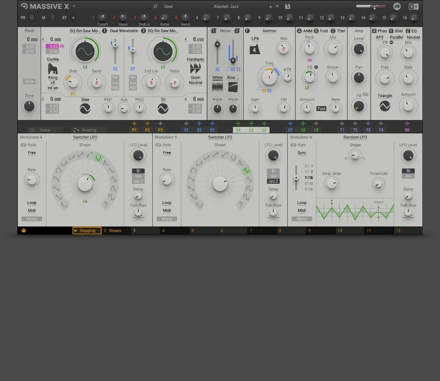440x381 pixels.
Task: Click the feedback link icon in the Amp section
Action: pyautogui.click(x=366, y=95)
